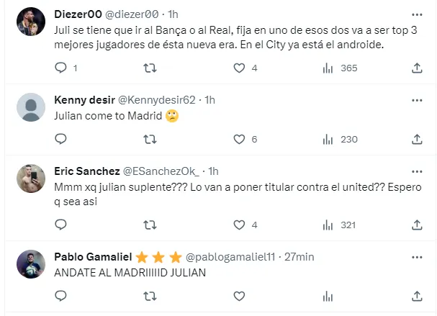Open more options on Kenny desir's tweet
The width and height of the screenshot is (437, 316).
pos(417,99)
